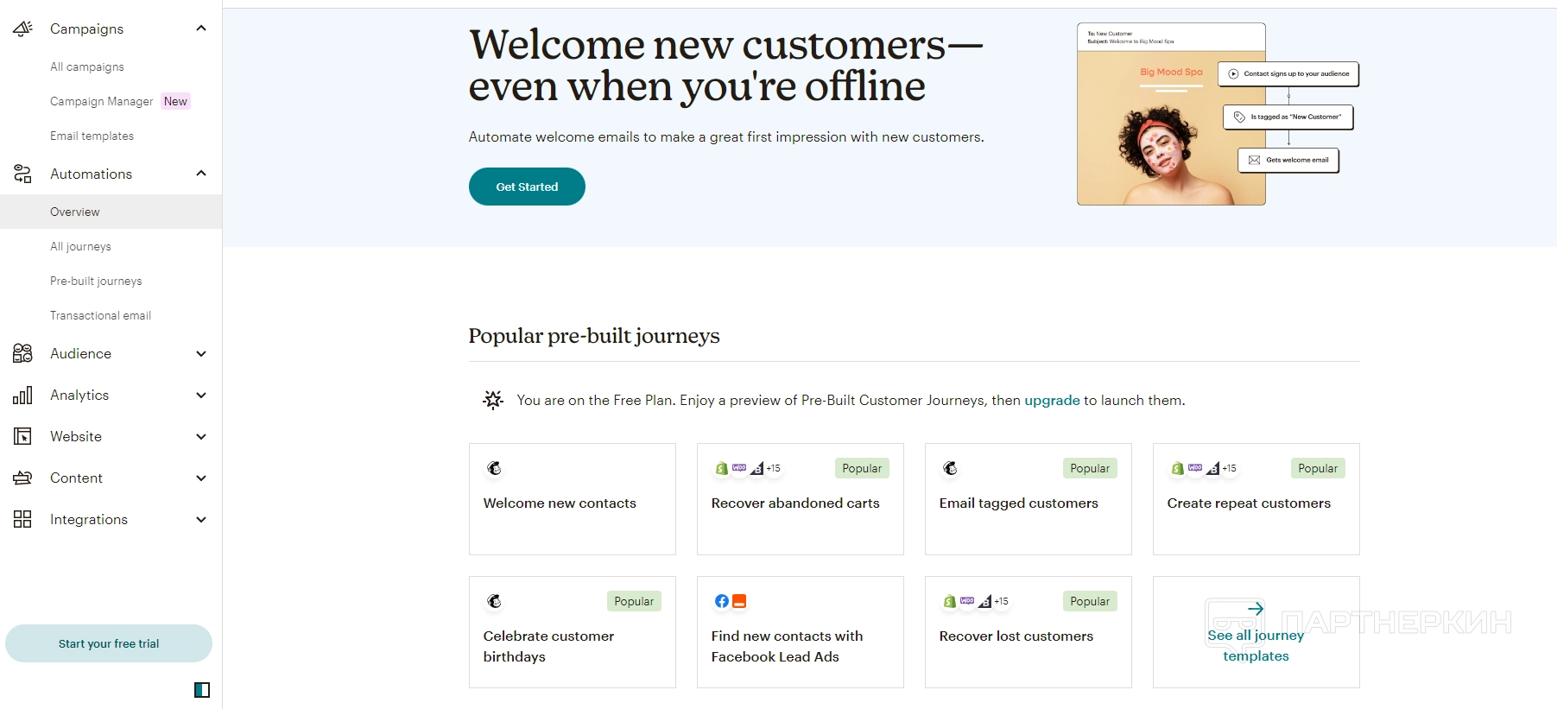Click the Automations flow icon
This screenshot has width=1557, height=709.
(x=22, y=174)
